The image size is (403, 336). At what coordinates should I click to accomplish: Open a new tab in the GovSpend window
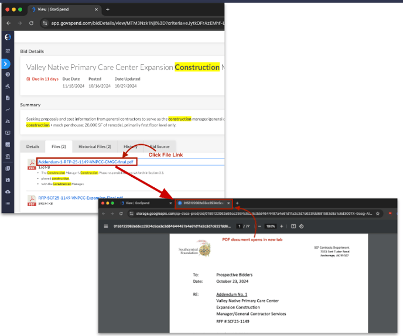click(108, 9)
